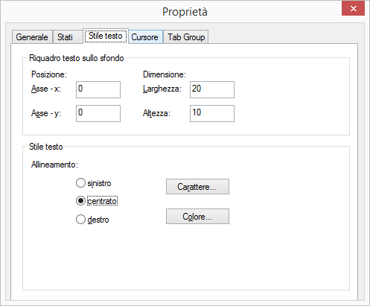Open the Colore color picker button
Image resolution: width=370 pixels, height=306 pixels.
197,217
